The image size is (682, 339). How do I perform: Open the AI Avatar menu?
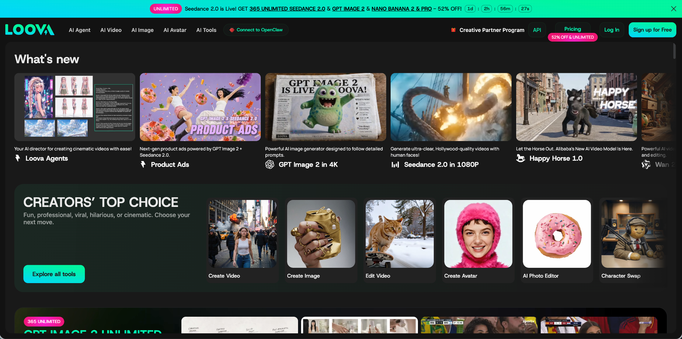pyautogui.click(x=175, y=30)
